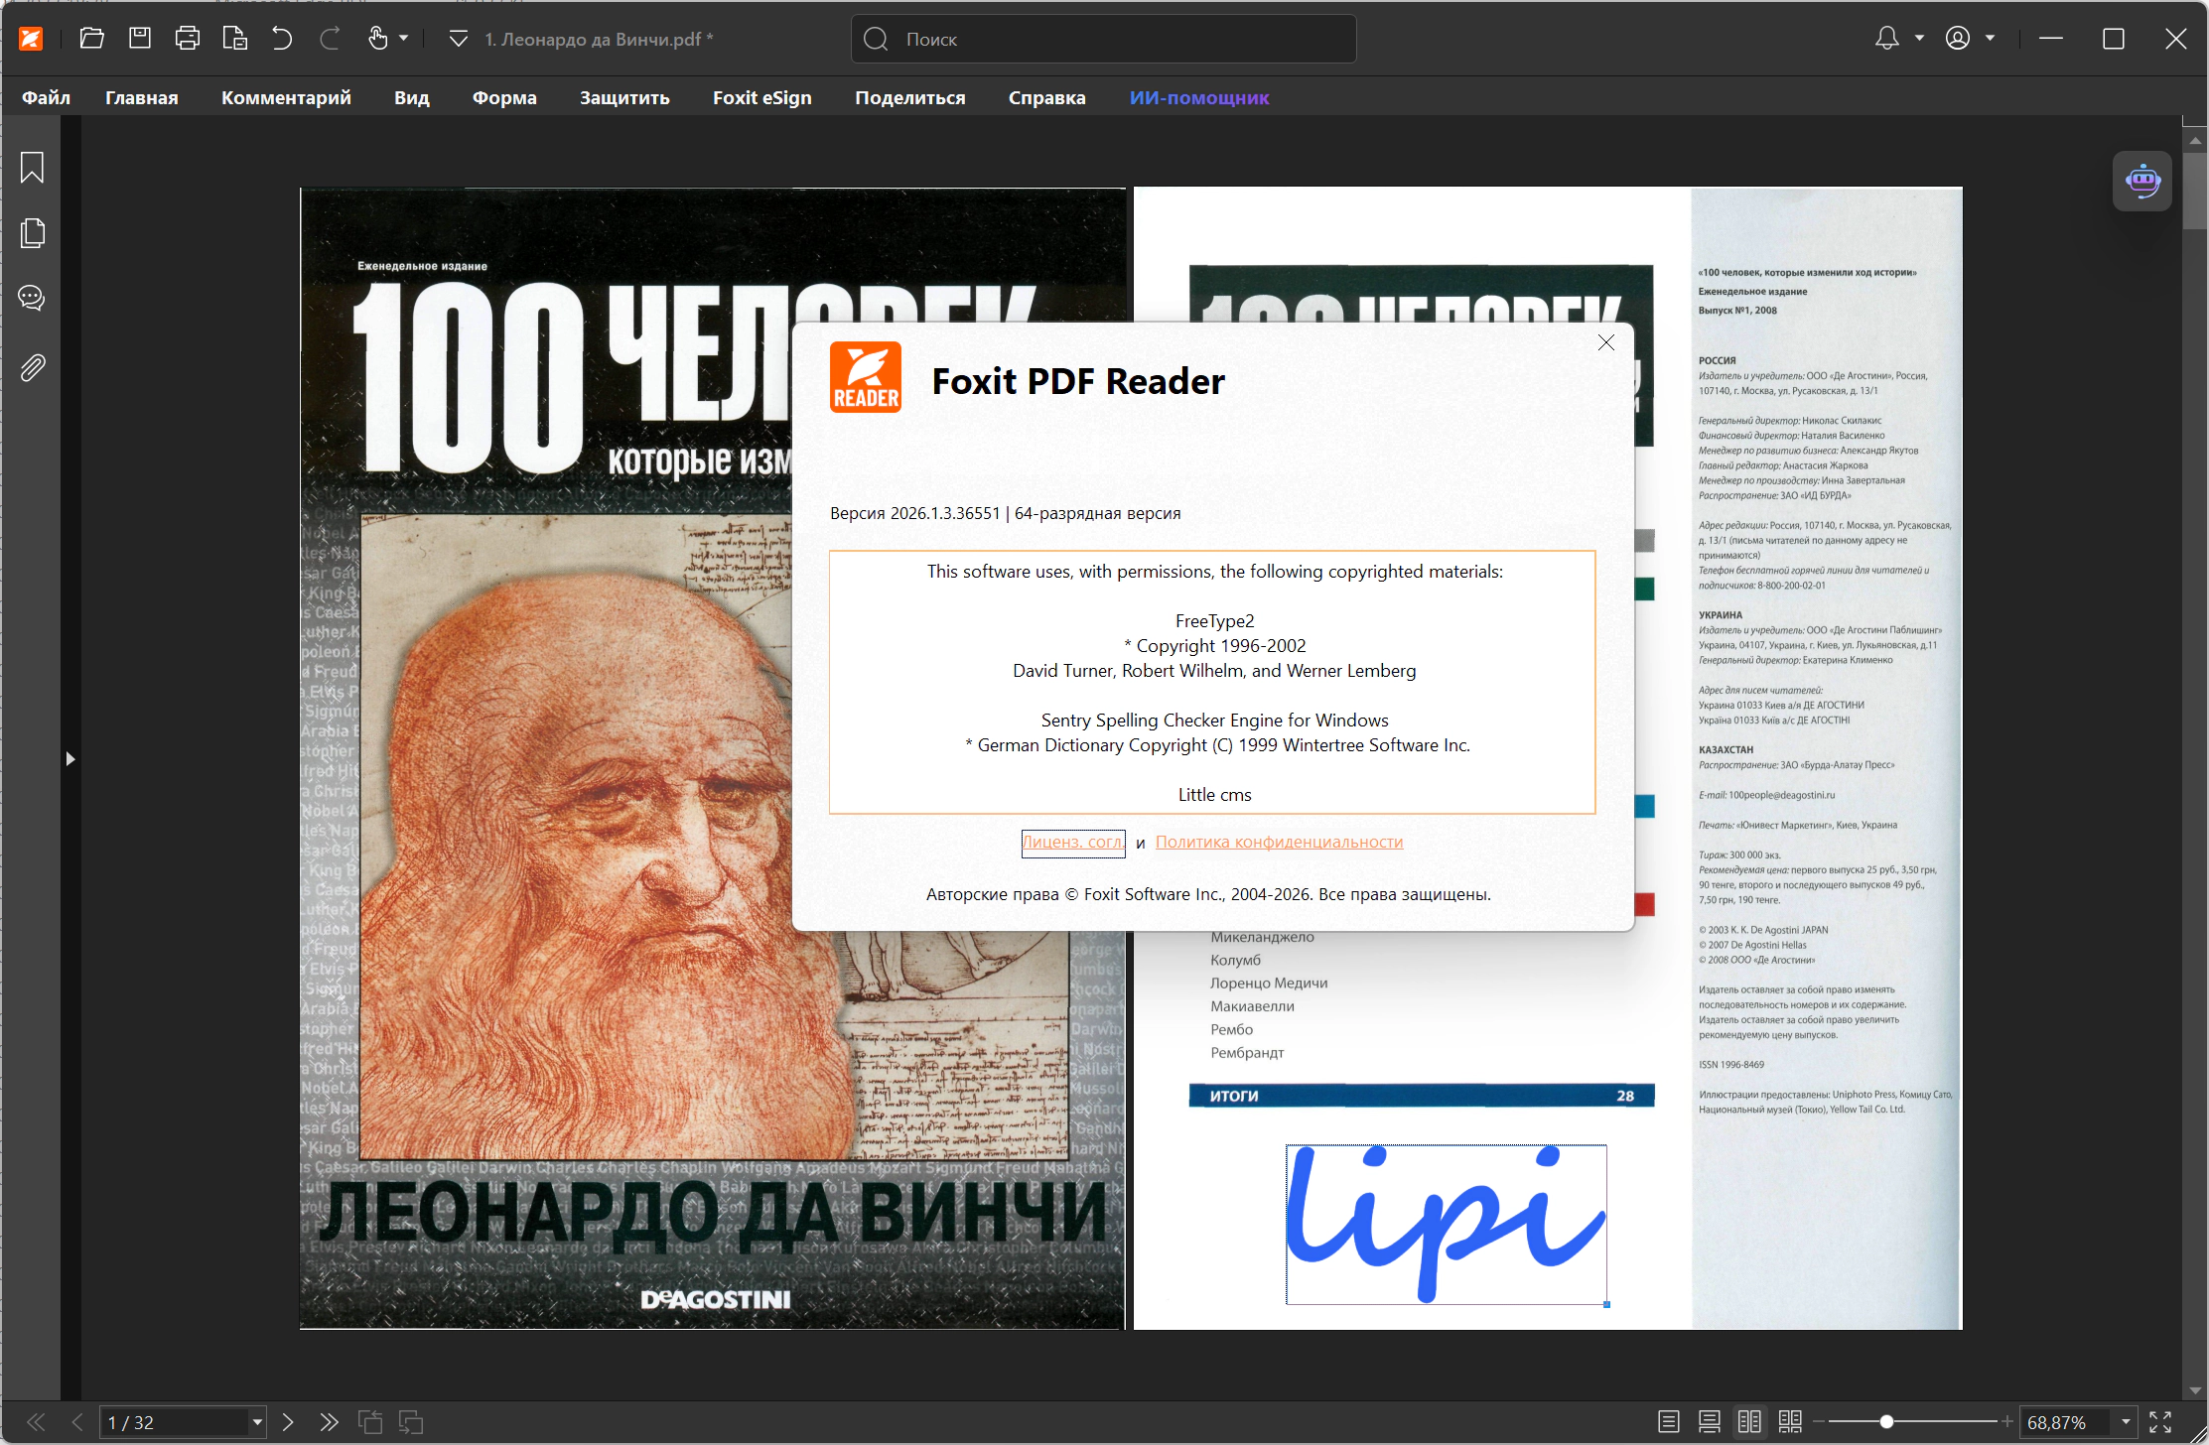Expand the page number dropdown

[x=257, y=1422]
